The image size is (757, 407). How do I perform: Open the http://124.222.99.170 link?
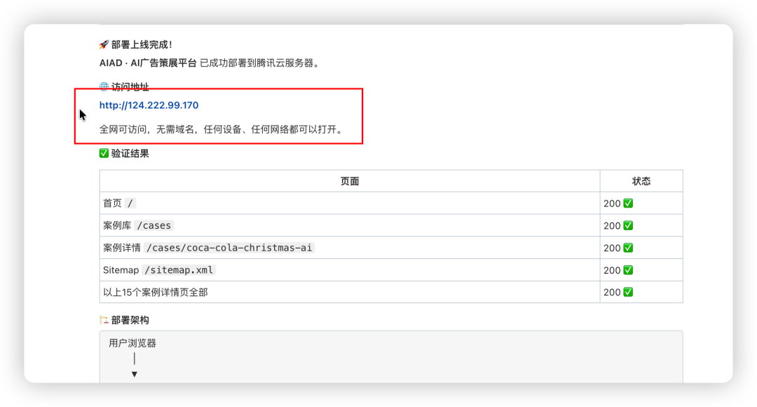[x=149, y=105]
